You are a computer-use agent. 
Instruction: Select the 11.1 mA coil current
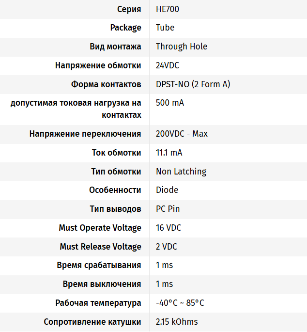tap(169, 153)
